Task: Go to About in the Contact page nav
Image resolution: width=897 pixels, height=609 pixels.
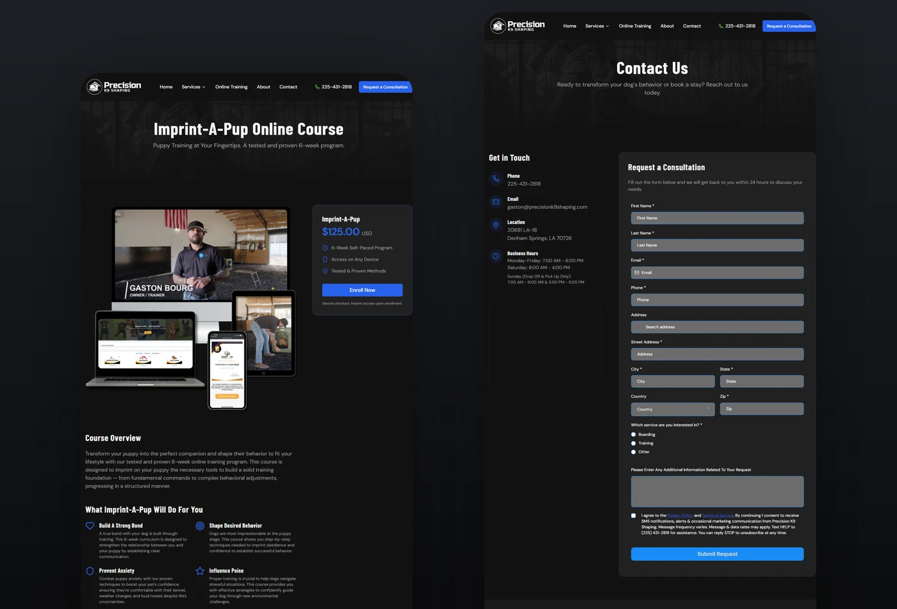Action: point(667,26)
